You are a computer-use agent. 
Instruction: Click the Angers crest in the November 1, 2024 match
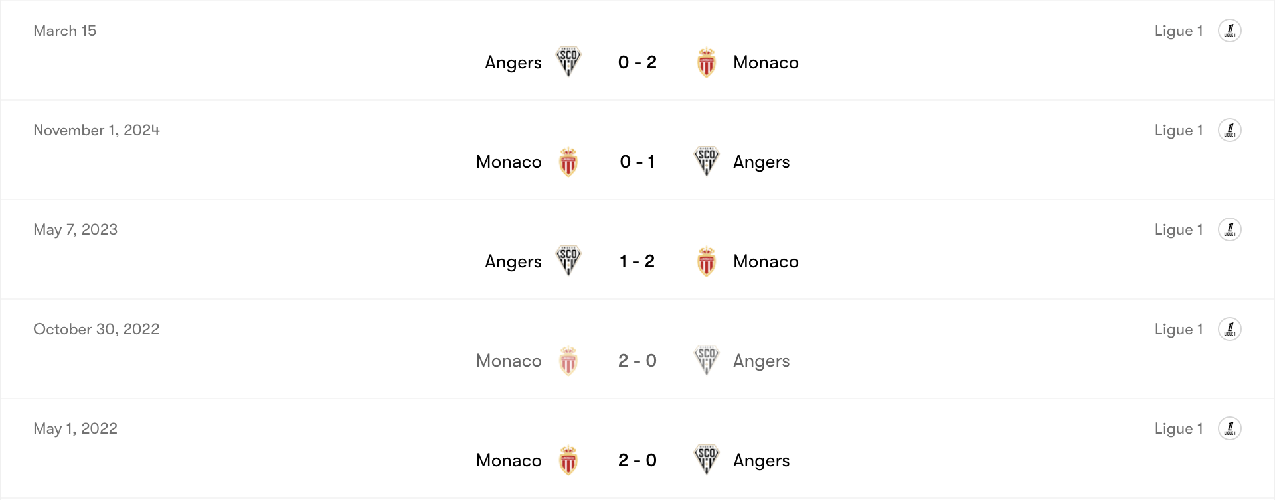pos(707,161)
